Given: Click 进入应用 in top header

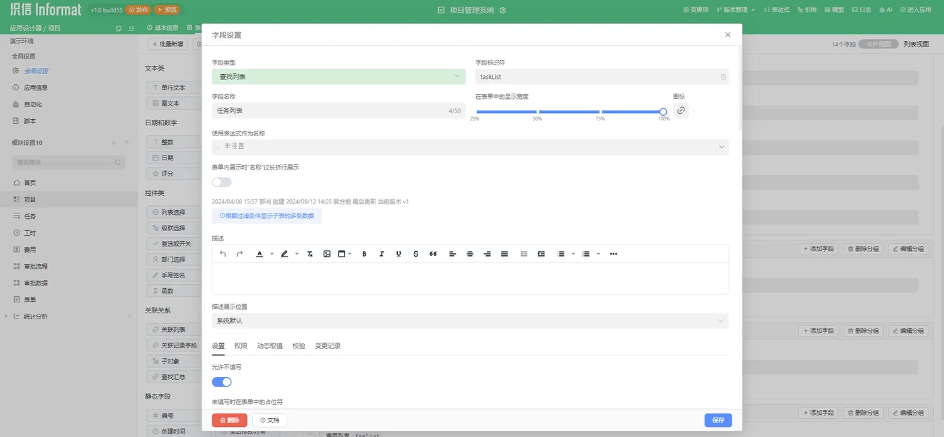Looking at the screenshot, I should [x=915, y=10].
